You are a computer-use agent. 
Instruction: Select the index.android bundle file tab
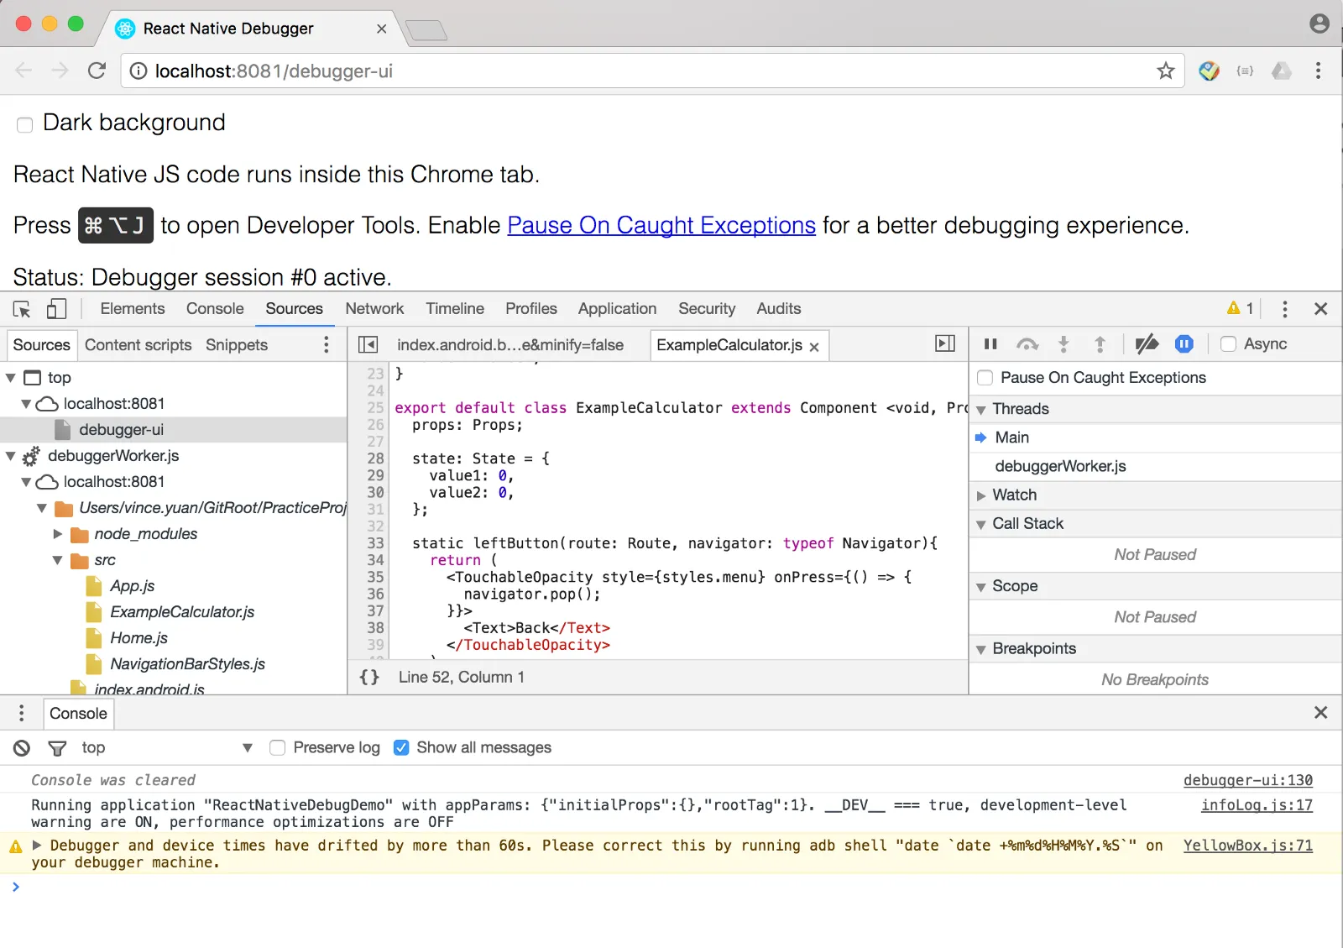click(510, 344)
